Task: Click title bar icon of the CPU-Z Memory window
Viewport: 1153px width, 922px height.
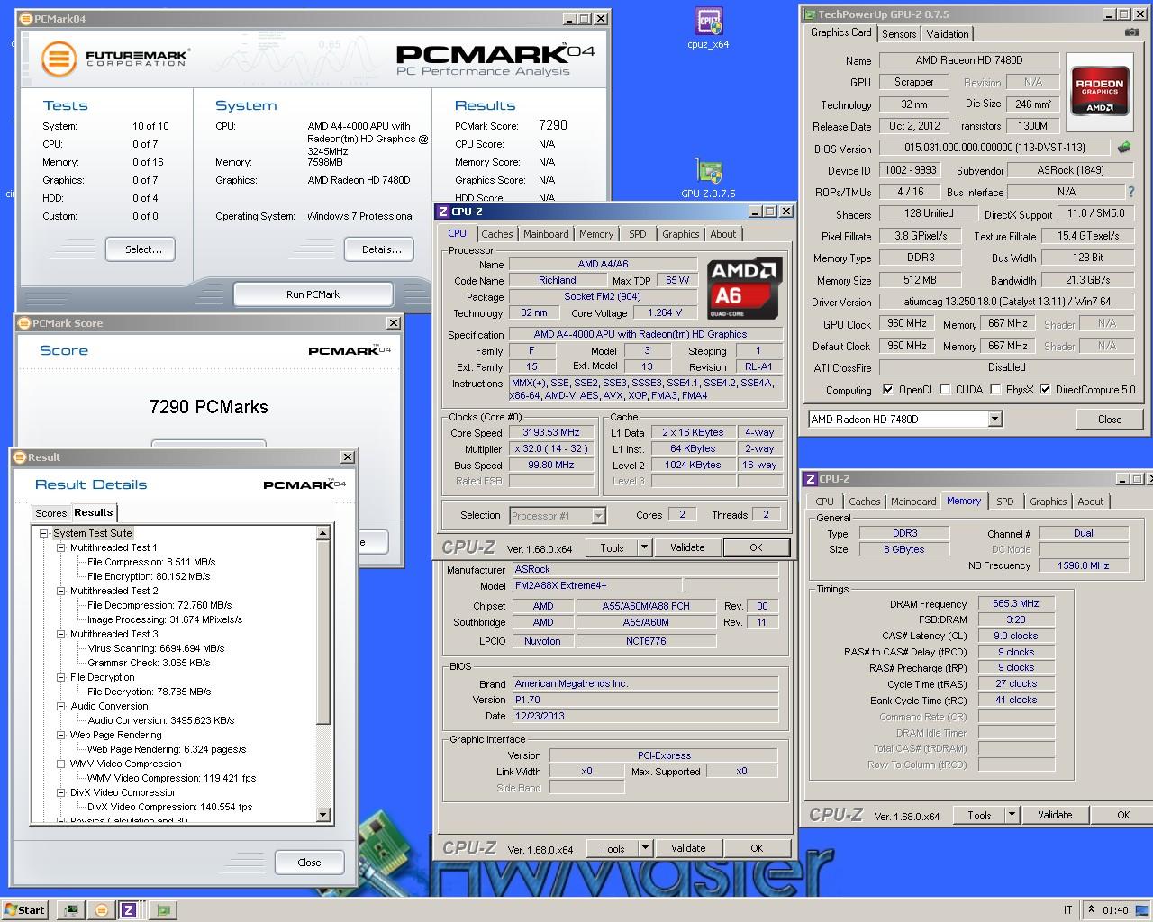Action: [811, 479]
